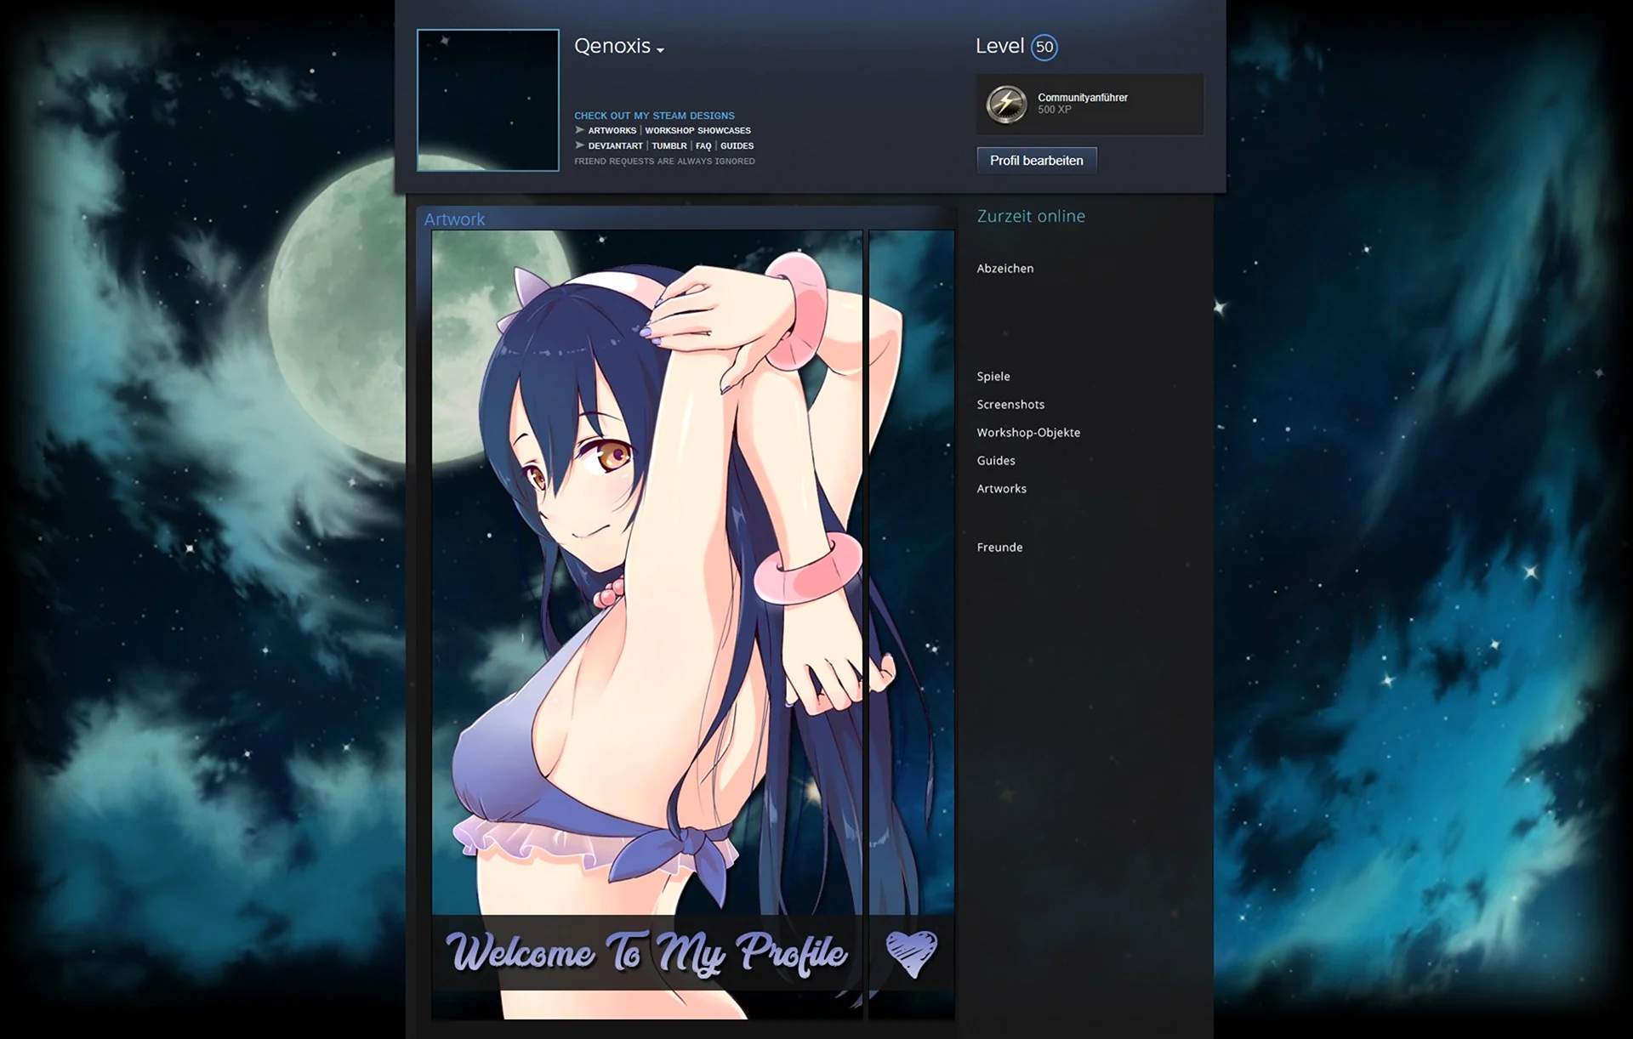
Task: Open Artworks in the right sidebar
Action: pyautogui.click(x=1001, y=489)
